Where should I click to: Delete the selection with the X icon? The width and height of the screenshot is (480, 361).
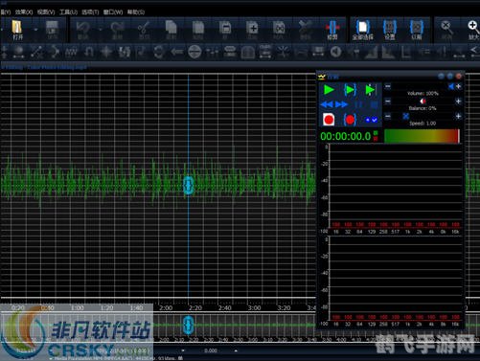(306, 30)
